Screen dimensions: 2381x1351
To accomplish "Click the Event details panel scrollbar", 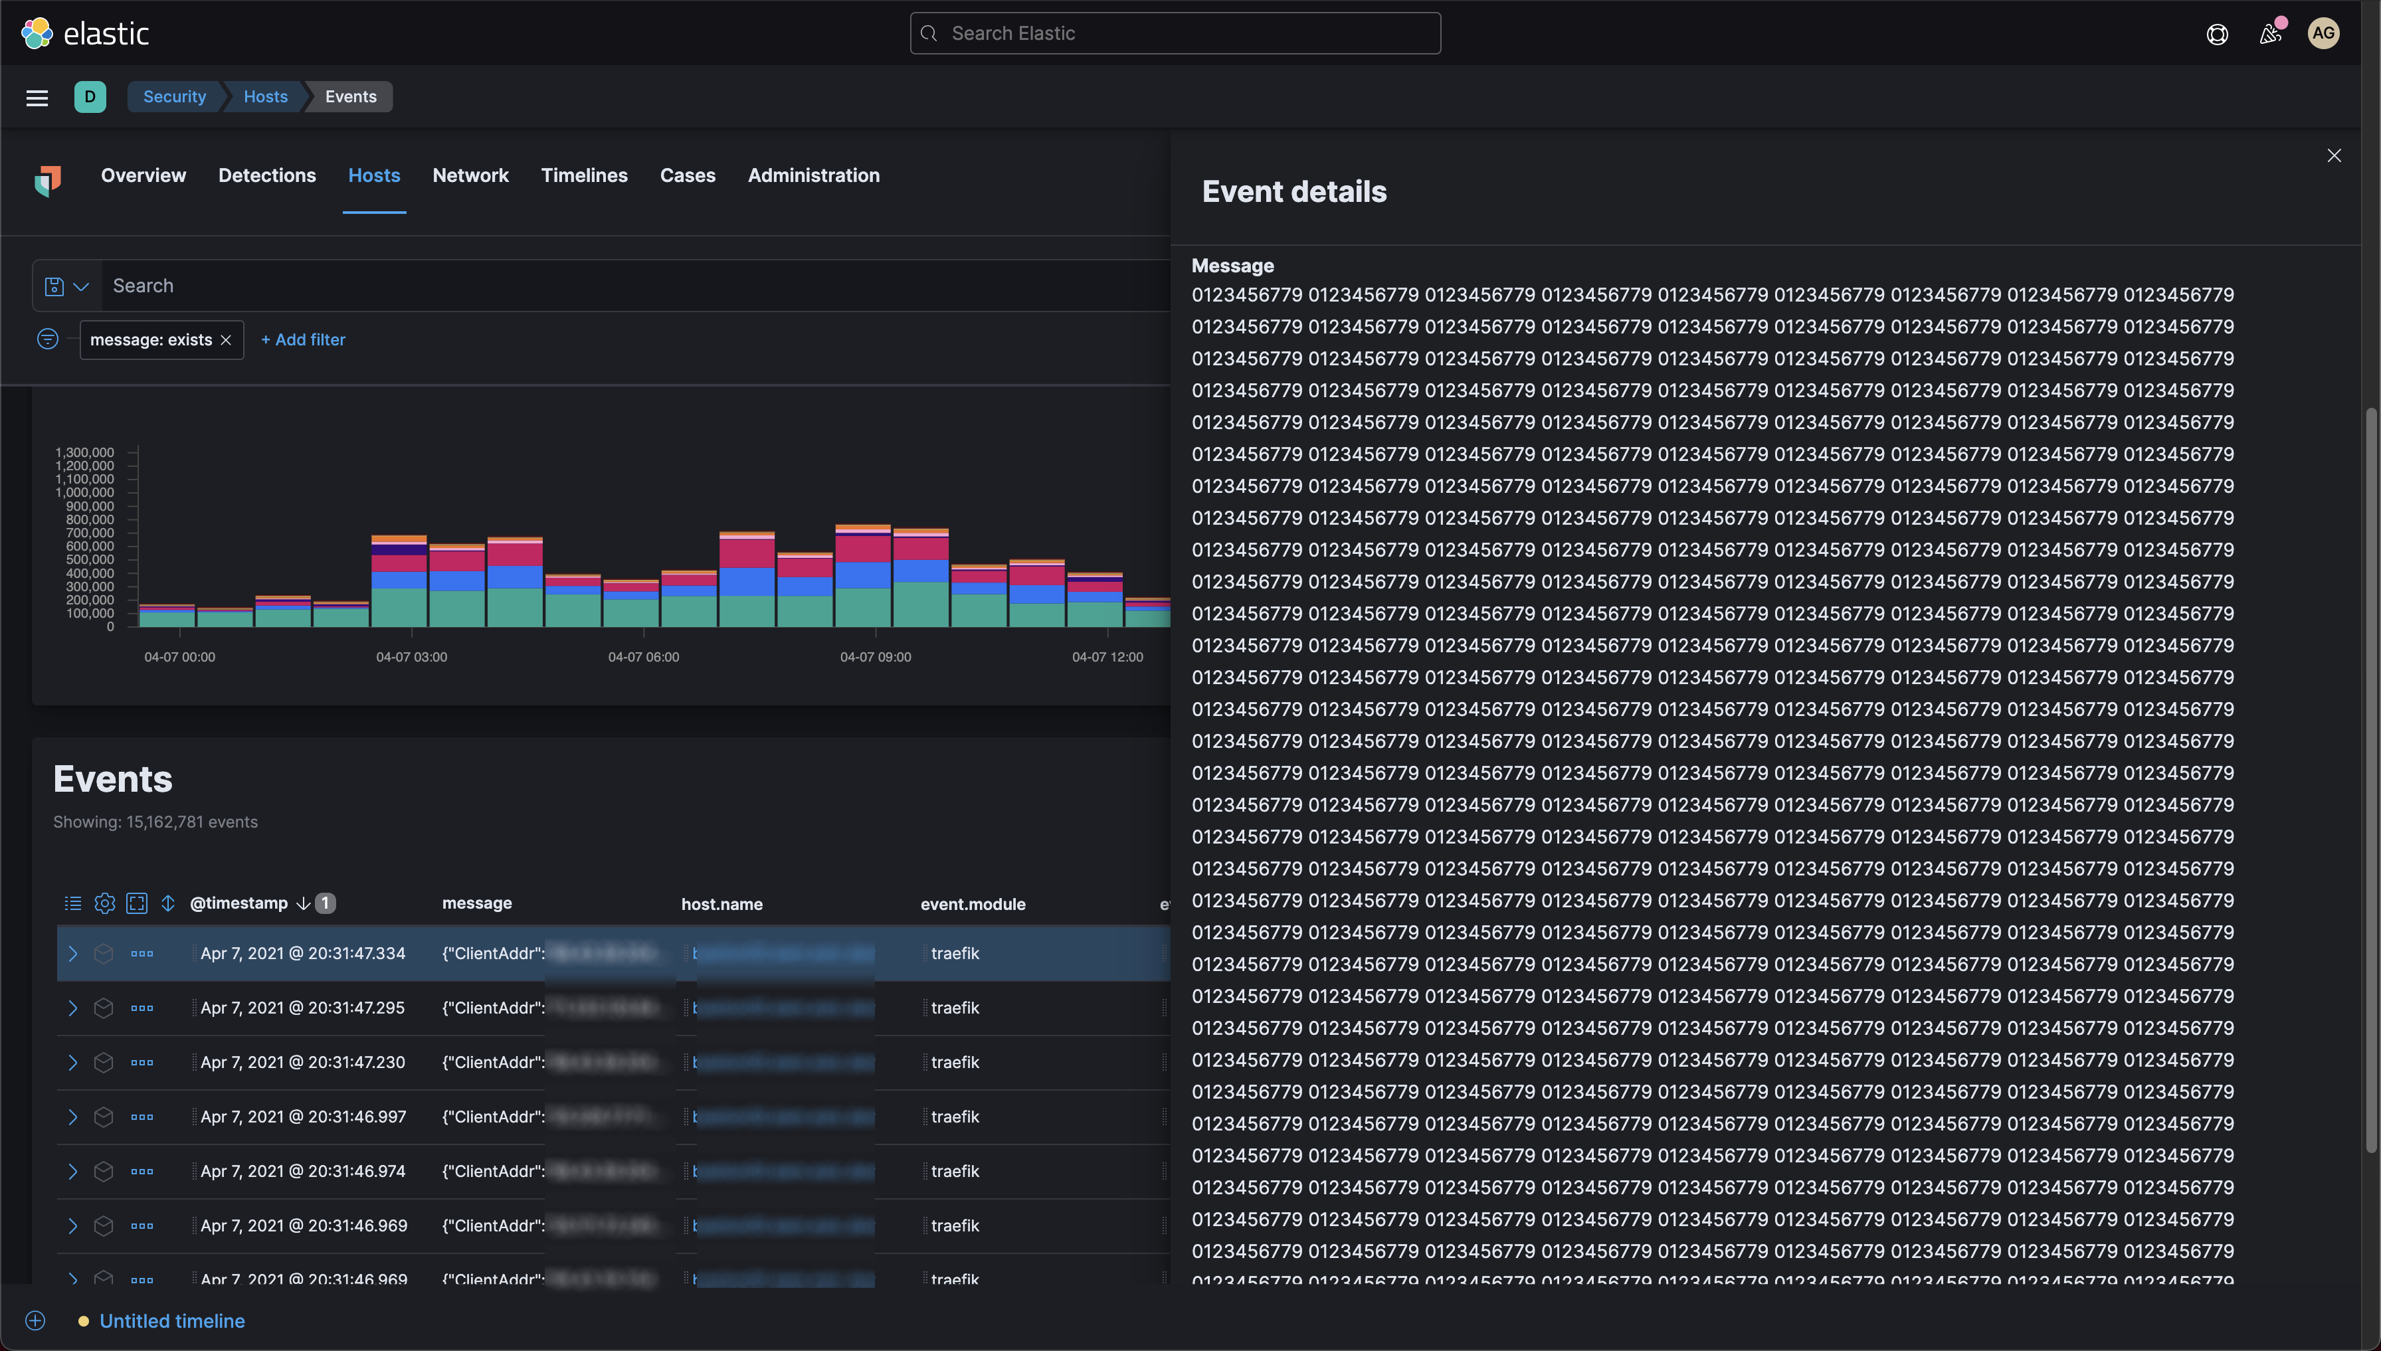I will pyautogui.click(x=2372, y=779).
